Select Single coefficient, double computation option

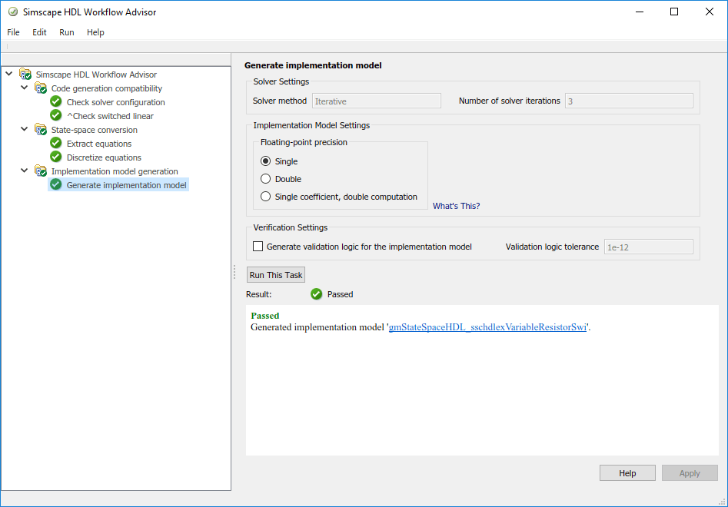[x=266, y=197]
